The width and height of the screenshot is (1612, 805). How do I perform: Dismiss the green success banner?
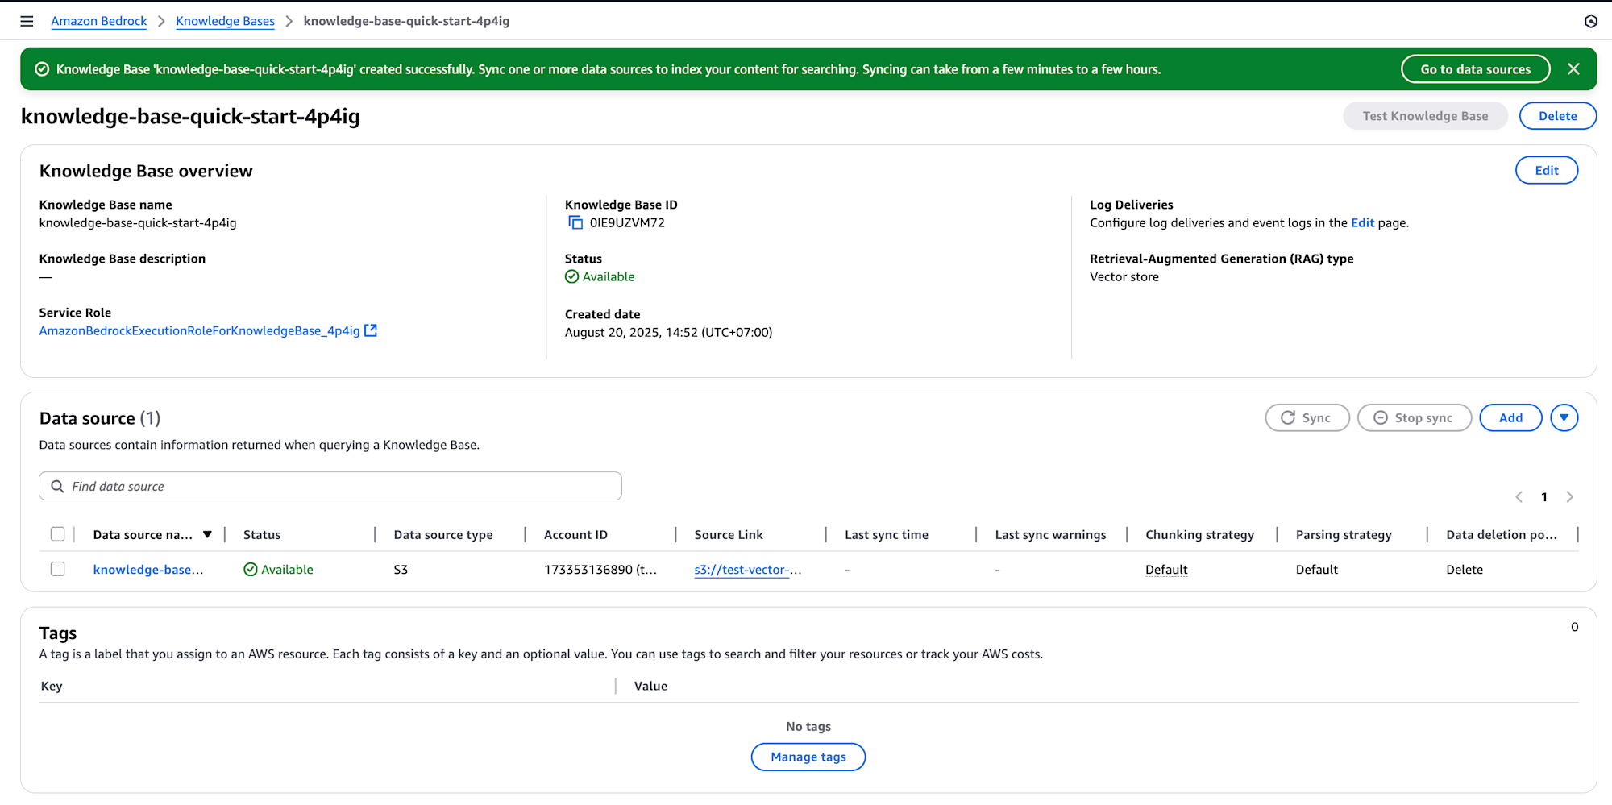tap(1573, 69)
